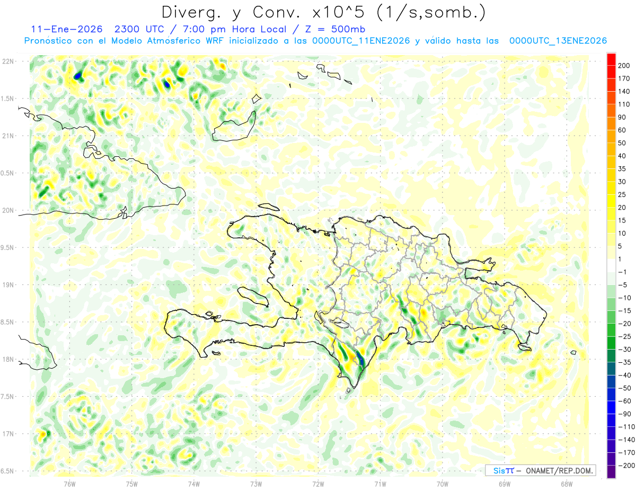Click the '17N' latitude axis label
This screenshot has width=636, height=491.
coord(8,434)
